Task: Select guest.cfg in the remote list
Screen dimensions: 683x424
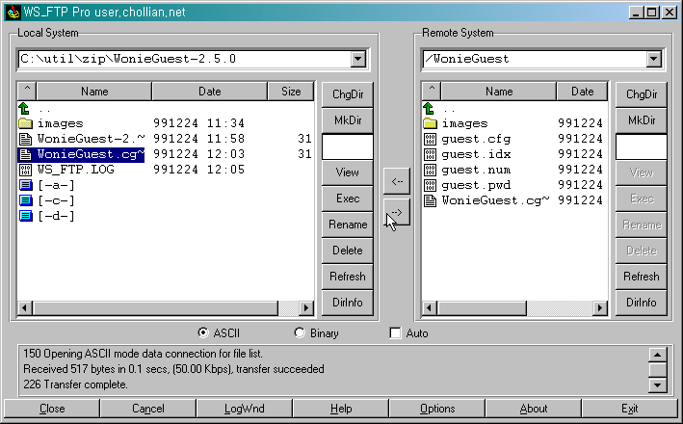Action: point(476,139)
